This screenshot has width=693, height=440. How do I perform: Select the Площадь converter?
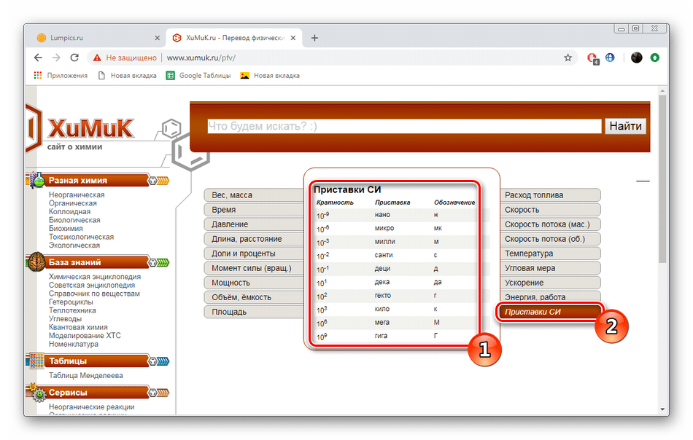tap(254, 312)
